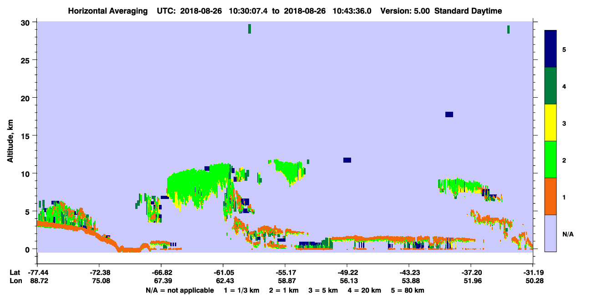The width and height of the screenshot is (592, 303).
Task: Click the altitude tick label 10
Action: tap(26, 174)
